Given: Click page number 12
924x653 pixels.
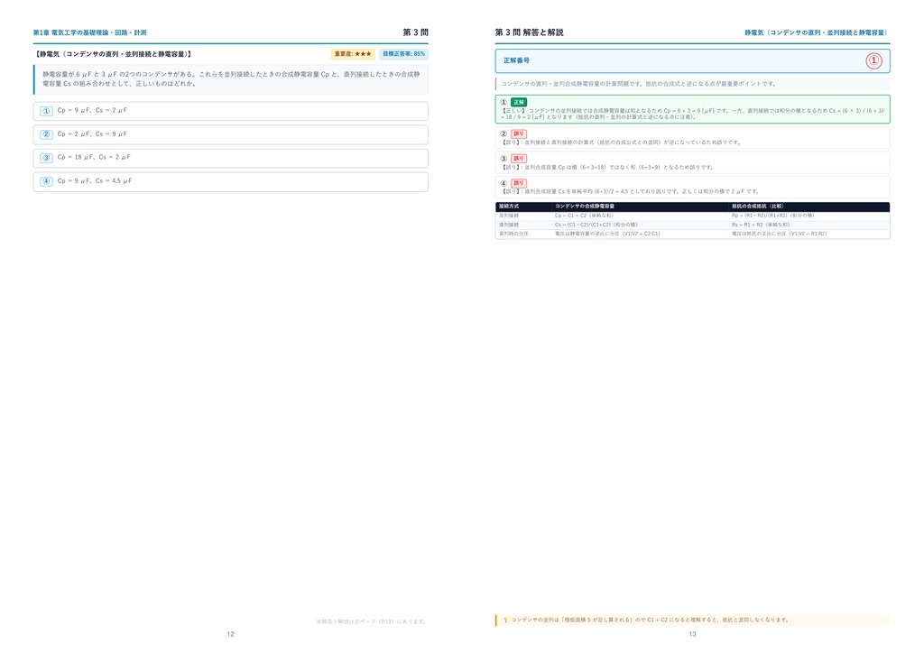Looking at the screenshot, I should 230,634.
